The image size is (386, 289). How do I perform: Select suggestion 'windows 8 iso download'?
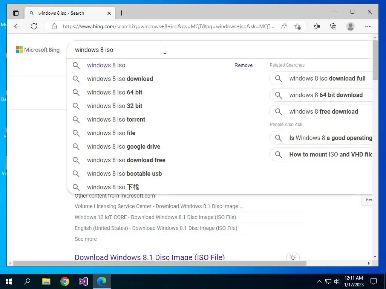point(120,79)
